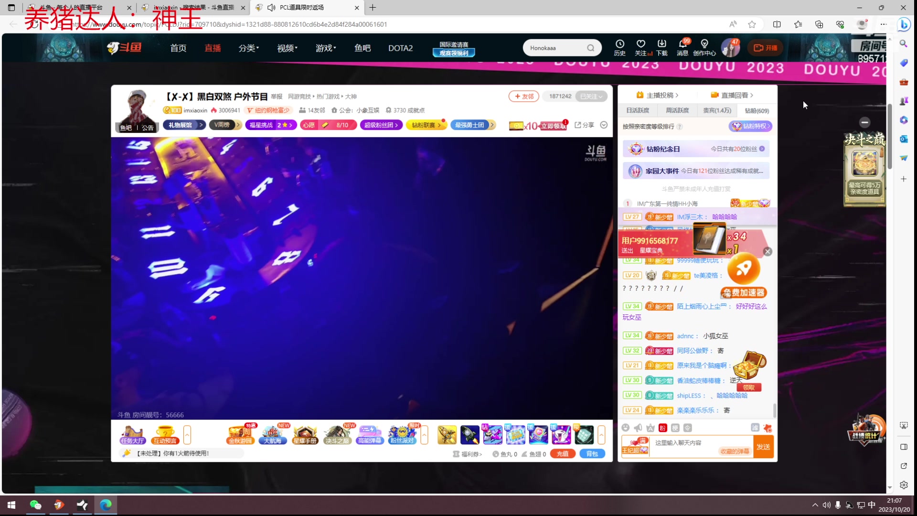Toggle the 滤 chat filter button
Image resolution: width=917 pixels, height=516 pixels.
coord(755,428)
